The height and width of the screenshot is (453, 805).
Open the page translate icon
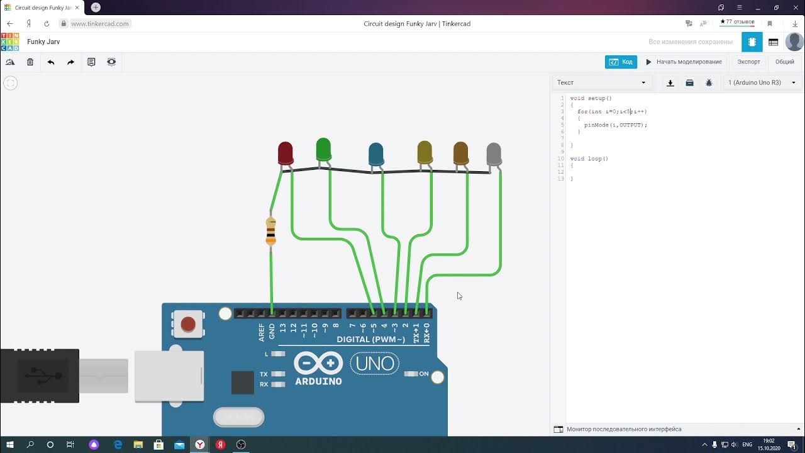click(704, 24)
